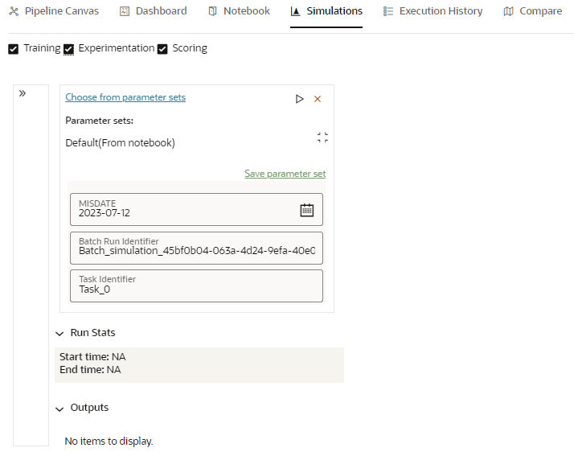Click Choose from parameter sets link
This screenshot has width=574, height=460.
pyautogui.click(x=125, y=97)
